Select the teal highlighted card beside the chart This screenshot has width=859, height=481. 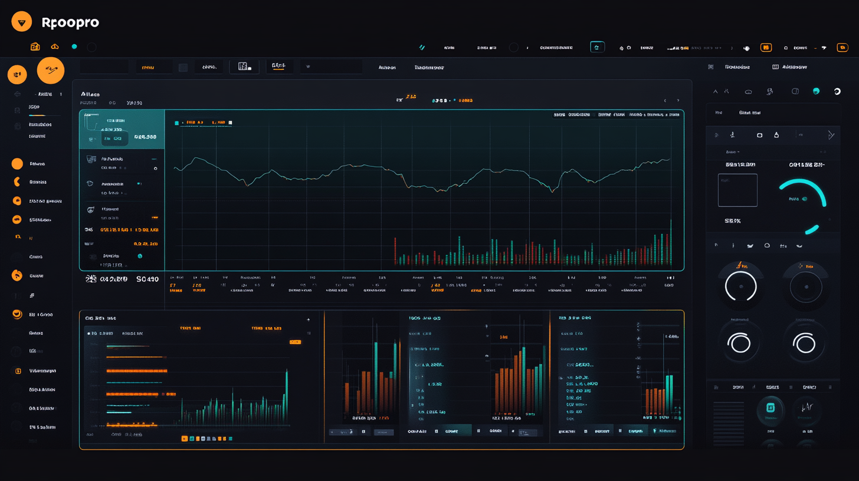[122, 129]
